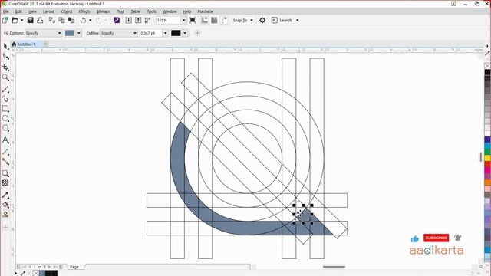Image resolution: width=491 pixels, height=276 pixels.
Task: Select the Smart Fill tool
Action: click(x=5, y=215)
